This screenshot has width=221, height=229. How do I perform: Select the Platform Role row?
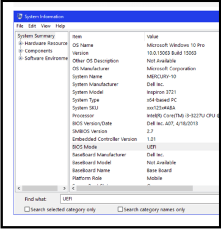tap(145, 178)
